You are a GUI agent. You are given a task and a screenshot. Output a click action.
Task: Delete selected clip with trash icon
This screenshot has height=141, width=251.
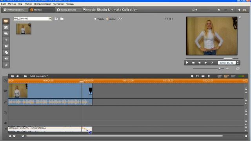click(209, 76)
